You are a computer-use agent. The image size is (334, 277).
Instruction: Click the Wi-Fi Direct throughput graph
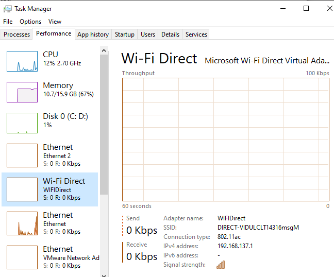pyautogui.click(x=226, y=140)
